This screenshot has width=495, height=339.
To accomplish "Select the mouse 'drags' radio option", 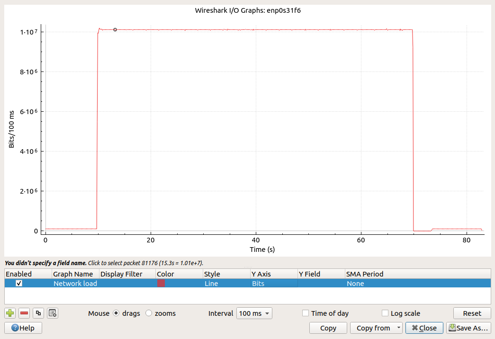I will (x=116, y=313).
